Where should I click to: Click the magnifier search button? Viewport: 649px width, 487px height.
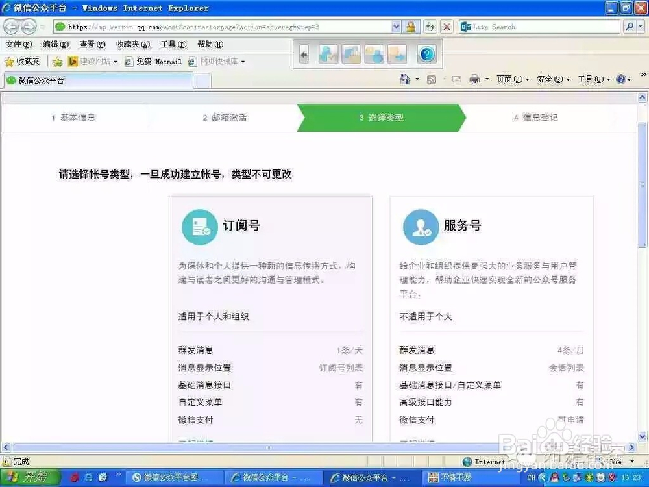click(630, 27)
